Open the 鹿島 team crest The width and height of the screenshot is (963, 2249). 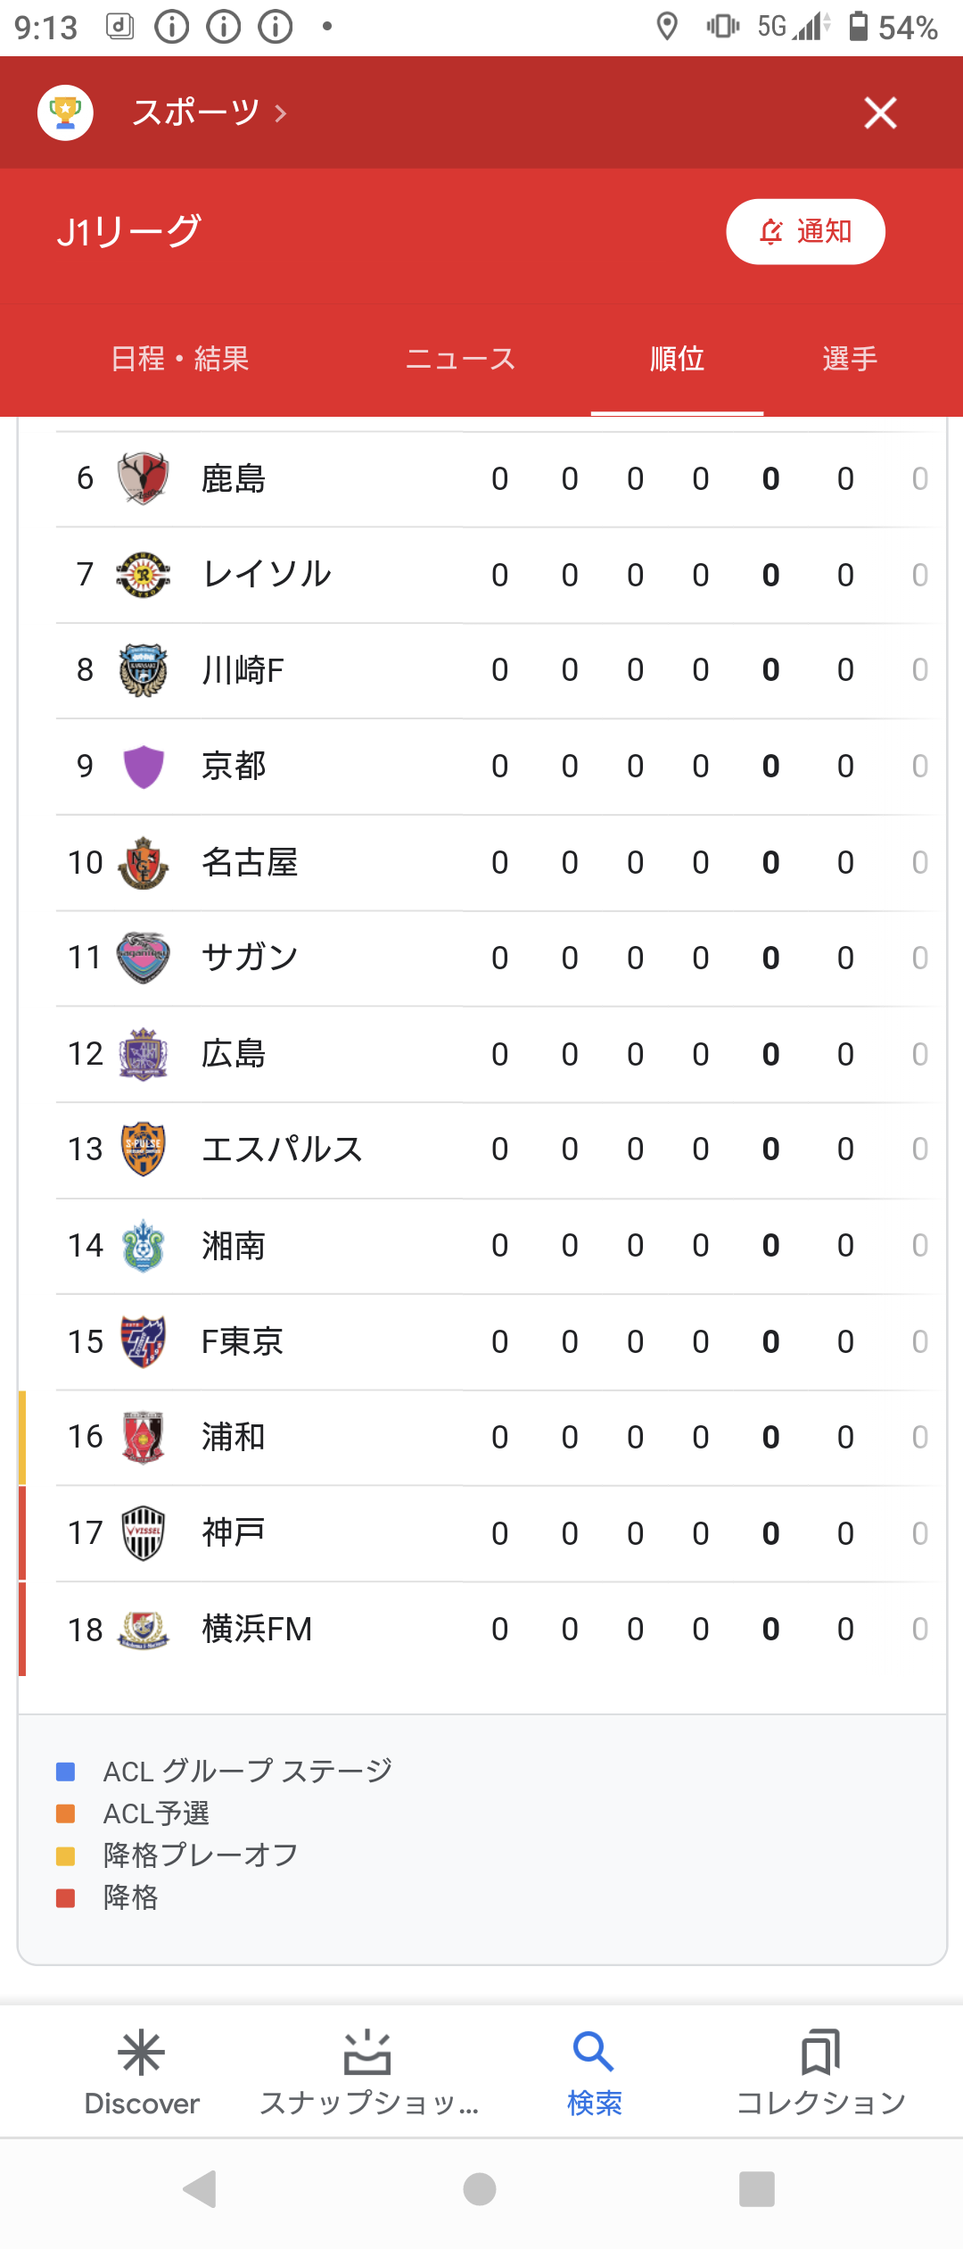coord(143,478)
